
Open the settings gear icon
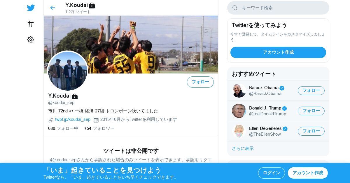(x=31, y=40)
